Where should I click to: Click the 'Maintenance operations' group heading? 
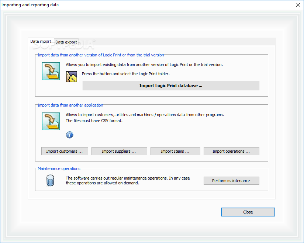point(59,169)
